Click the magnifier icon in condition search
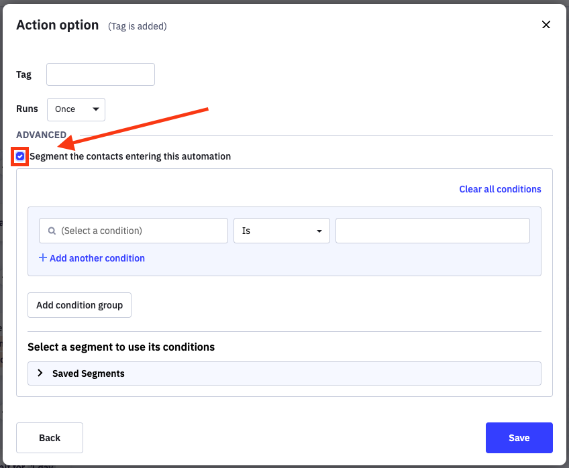The width and height of the screenshot is (569, 468). (x=52, y=231)
